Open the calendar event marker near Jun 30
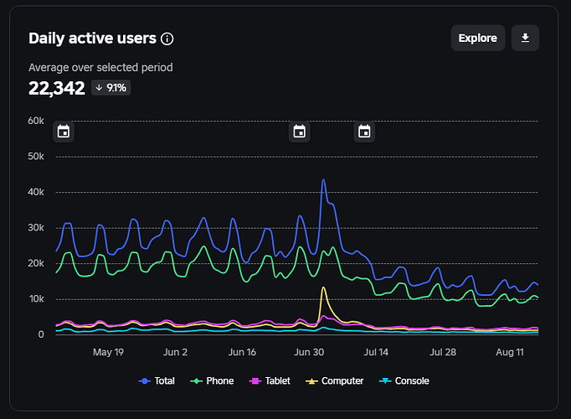This screenshot has width=571, height=419. tap(300, 132)
